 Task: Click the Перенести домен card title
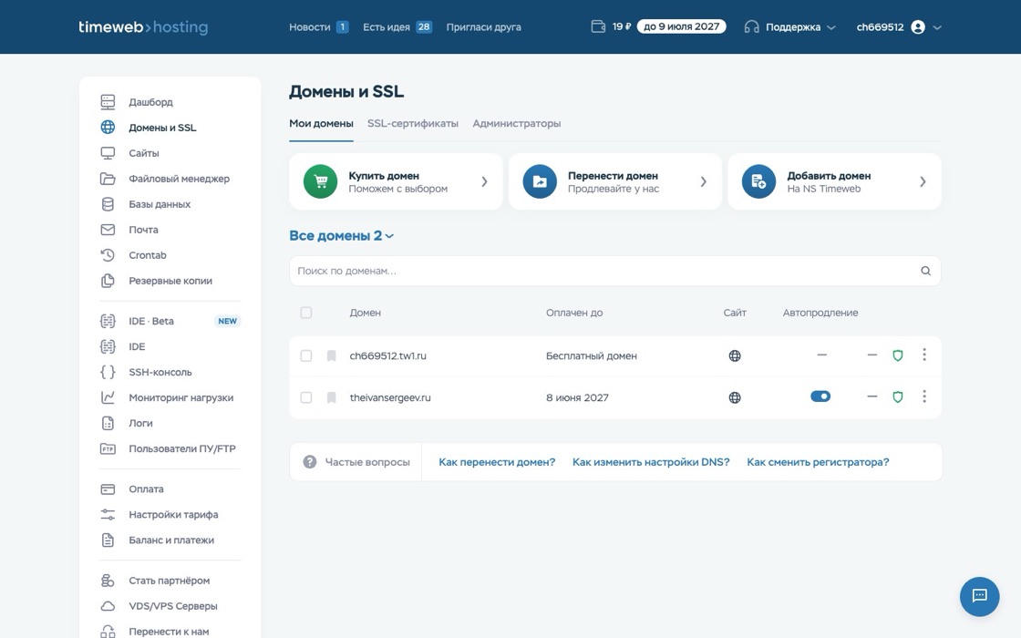click(613, 176)
